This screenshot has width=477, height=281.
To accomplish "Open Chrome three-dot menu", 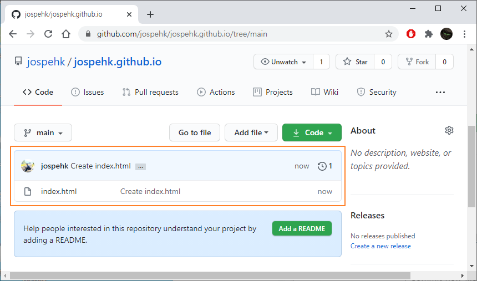I will point(464,34).
